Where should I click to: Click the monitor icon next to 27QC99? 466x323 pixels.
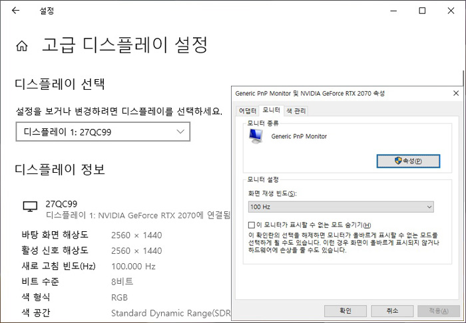30,207
